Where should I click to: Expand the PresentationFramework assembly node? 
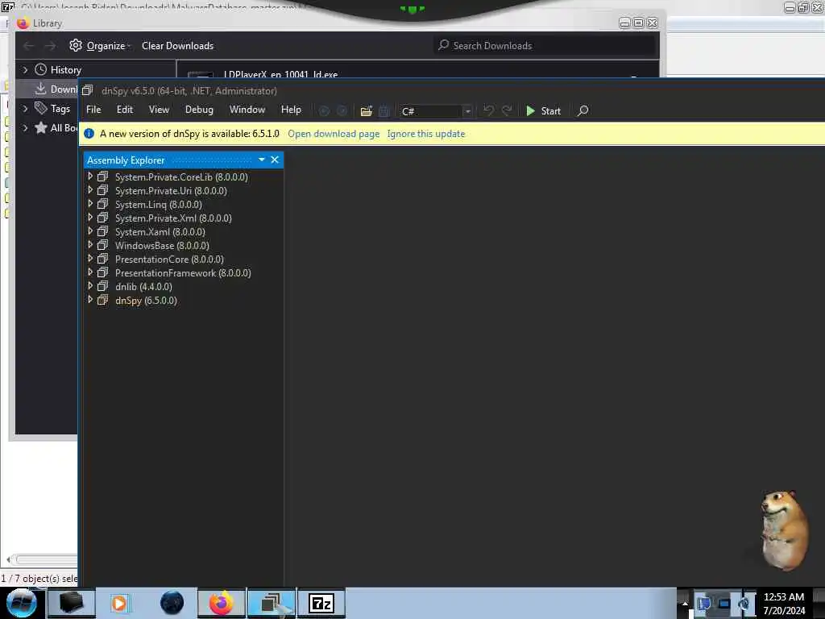(90, 272)
